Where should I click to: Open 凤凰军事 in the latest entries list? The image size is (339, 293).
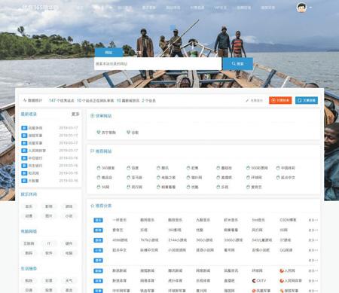point(35,143)
